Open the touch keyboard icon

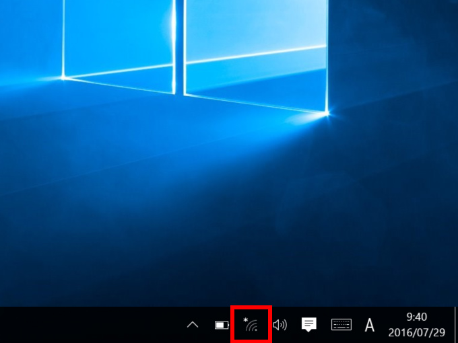[341, 325]
